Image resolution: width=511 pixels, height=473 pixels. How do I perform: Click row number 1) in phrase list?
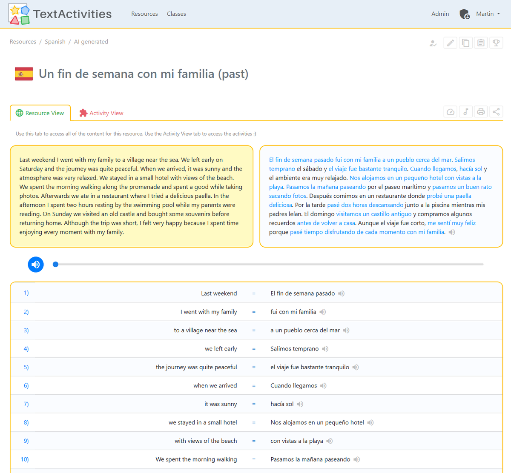click(x=26, y=293)
